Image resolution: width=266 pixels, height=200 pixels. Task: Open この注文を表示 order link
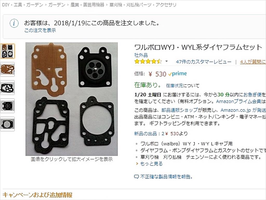[x=40, y=30]
